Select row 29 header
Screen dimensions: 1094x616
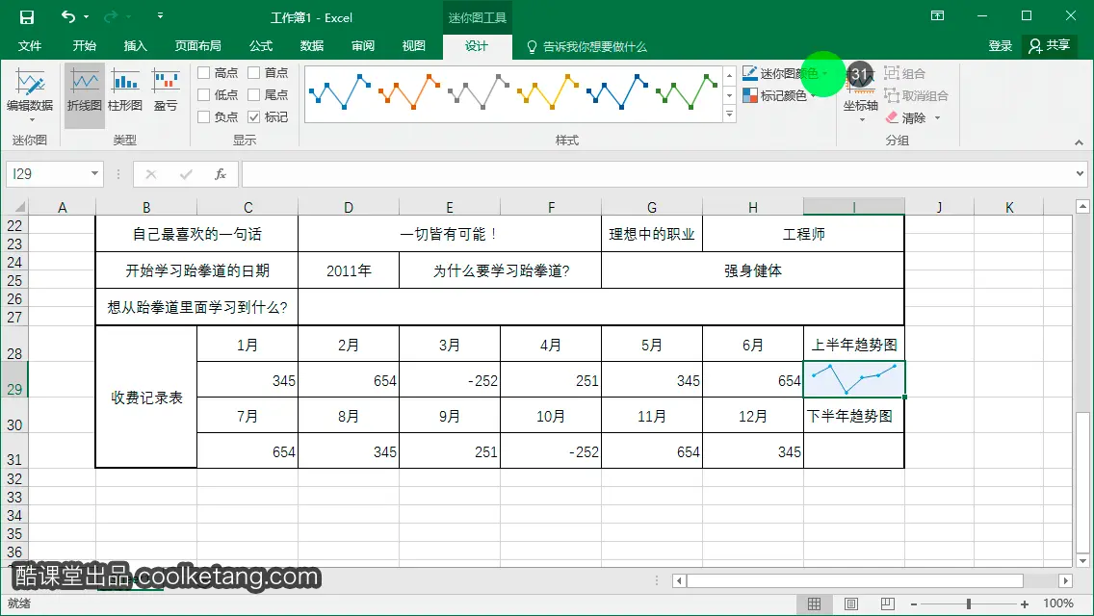tap(13, 379)
